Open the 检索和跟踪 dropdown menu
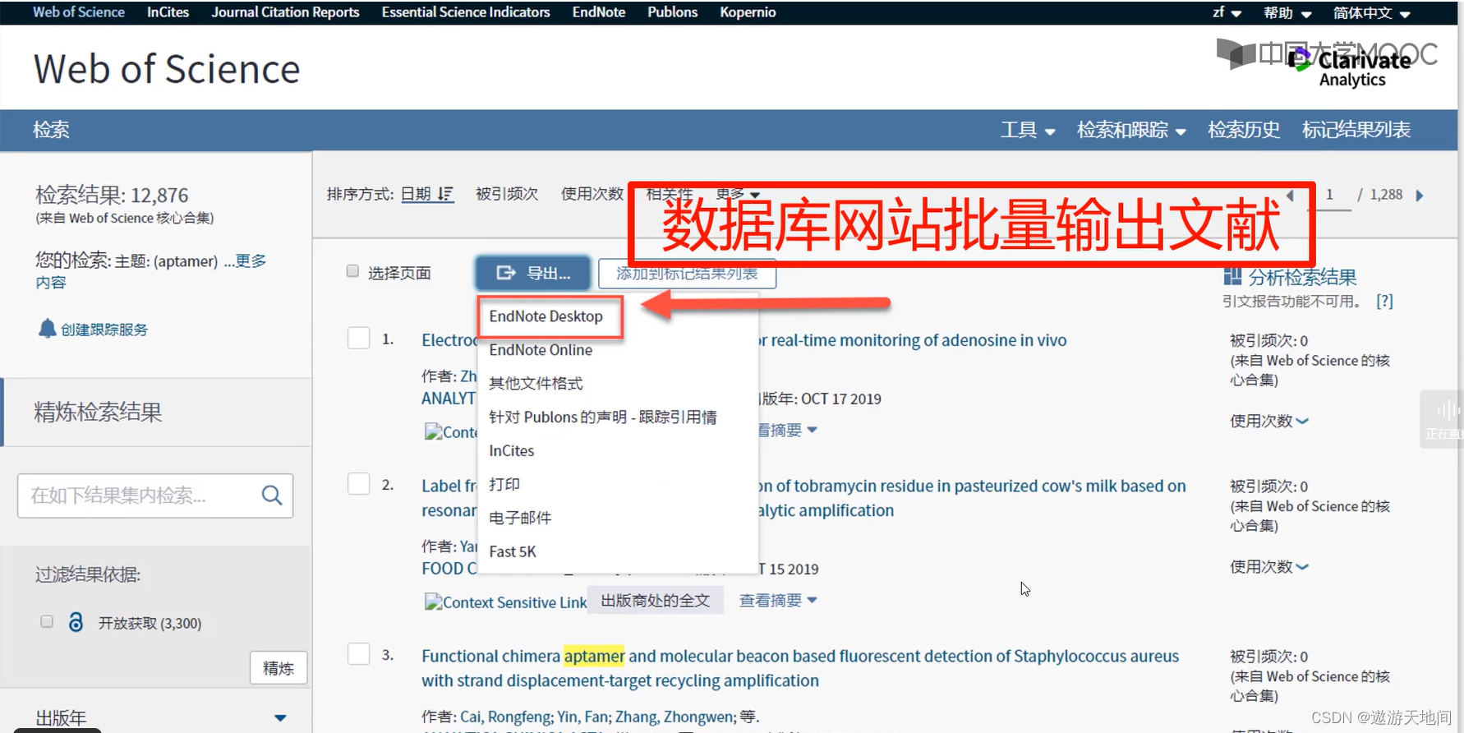Image resolution: width=1464 pixels, height=733 pixels. [1131, 130]
